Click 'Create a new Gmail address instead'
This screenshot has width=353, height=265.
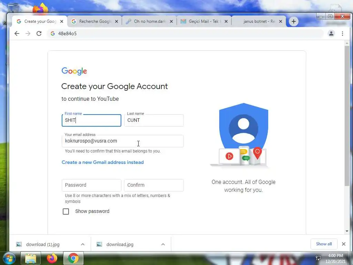pos(103,162)
